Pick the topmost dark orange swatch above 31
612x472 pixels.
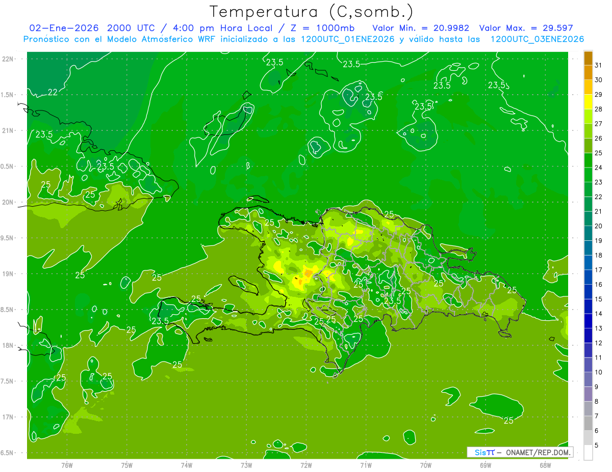click(589, 58)
